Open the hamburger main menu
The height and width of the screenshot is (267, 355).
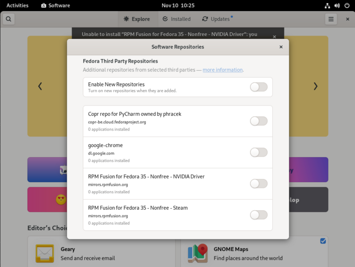[x=331, y=19]
